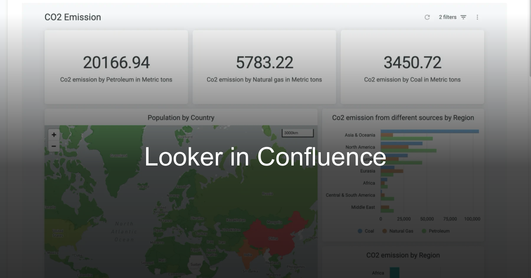531x278 pixels.
Task: Click the CO2 emission by Region tile title
Action: (403, 255)
